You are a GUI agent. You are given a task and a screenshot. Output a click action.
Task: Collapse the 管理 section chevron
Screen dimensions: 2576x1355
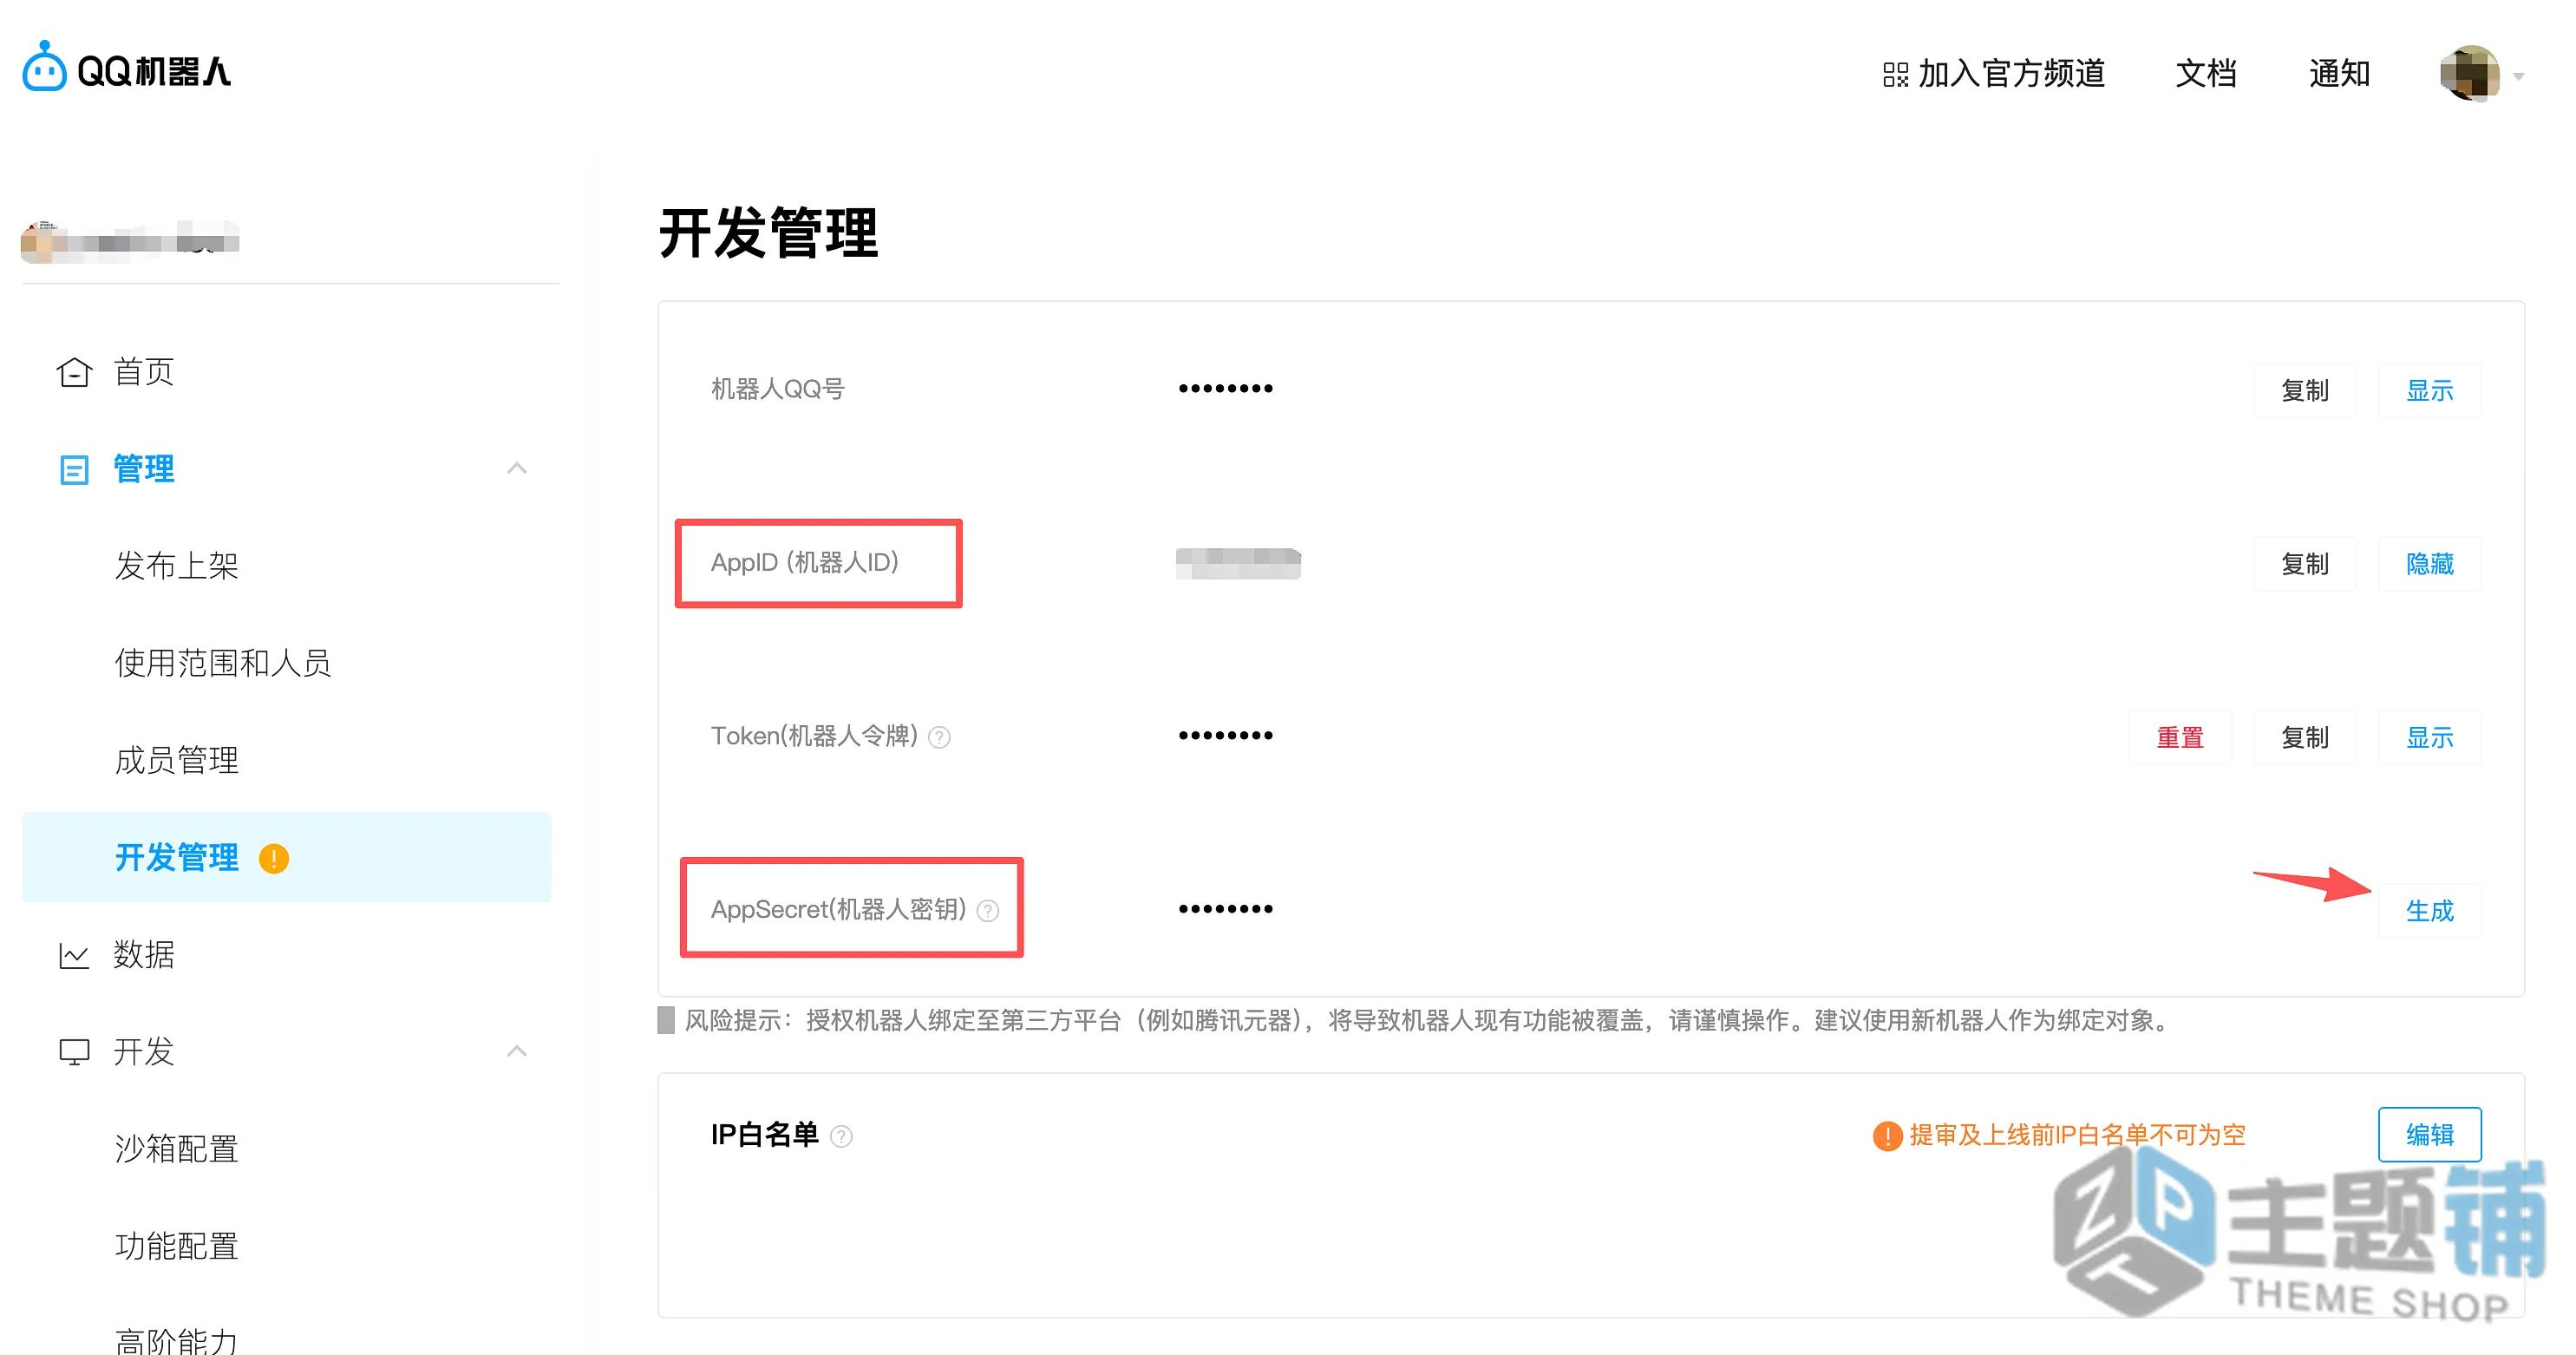[516, 468]
